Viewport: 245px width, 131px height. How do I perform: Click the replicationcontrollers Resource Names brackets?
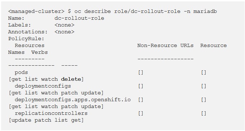click(203, 113)
